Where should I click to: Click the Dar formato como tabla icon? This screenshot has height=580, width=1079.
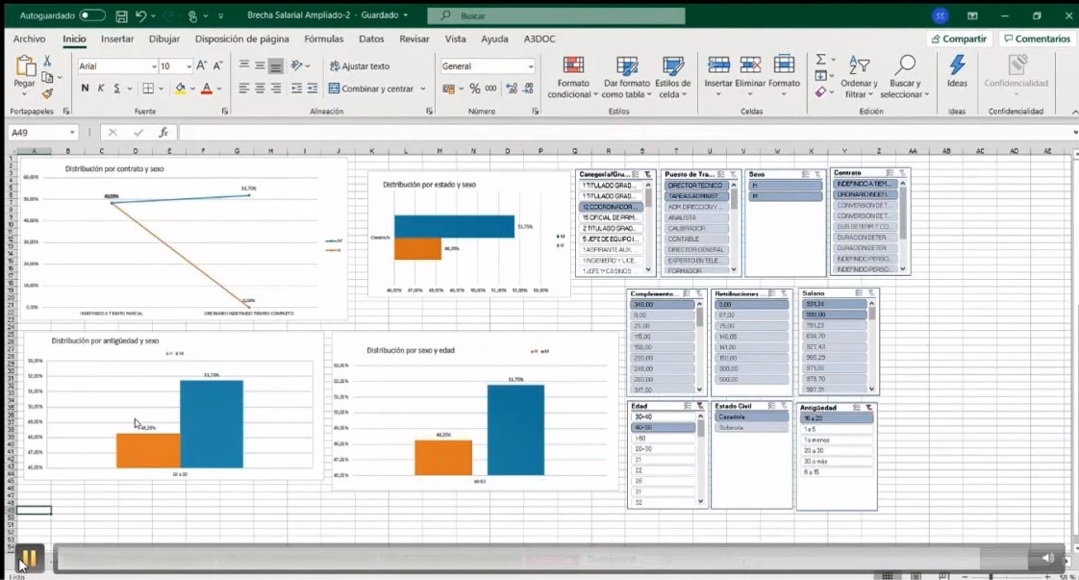[627, 65]
